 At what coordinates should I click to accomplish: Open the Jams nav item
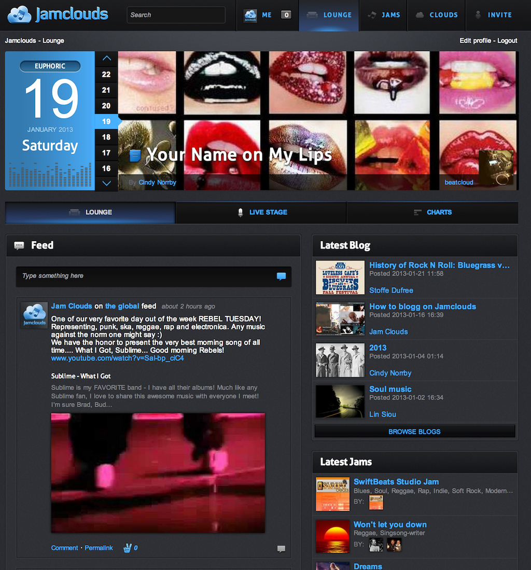pyautogui.click(x=383, y=15)
